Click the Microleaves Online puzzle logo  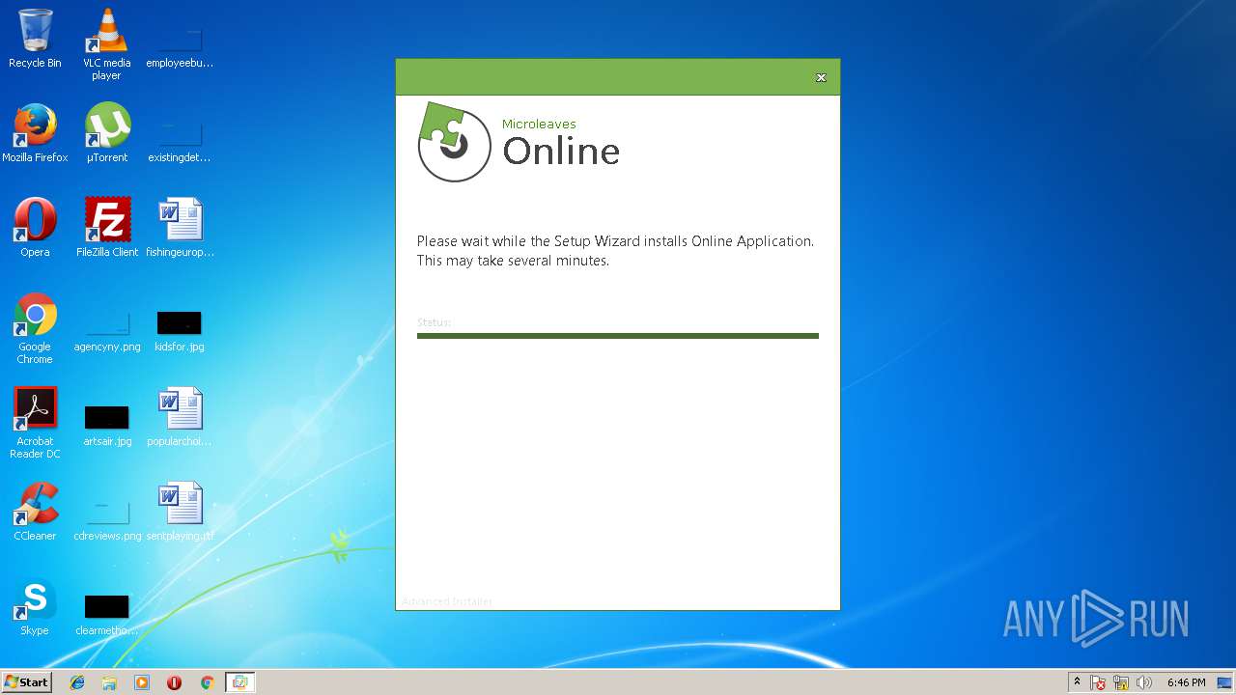[454, 142]
